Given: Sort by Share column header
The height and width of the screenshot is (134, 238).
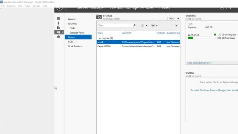Looking at the screenshot, I should (100, 33).
